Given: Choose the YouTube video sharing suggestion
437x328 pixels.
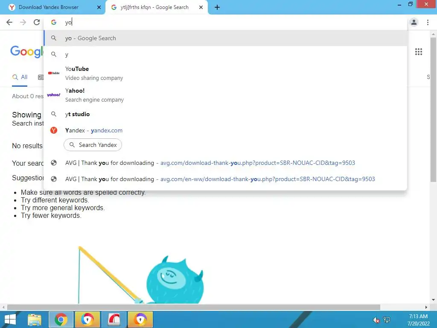Looking at the screenshot, I should coord(225,73).
